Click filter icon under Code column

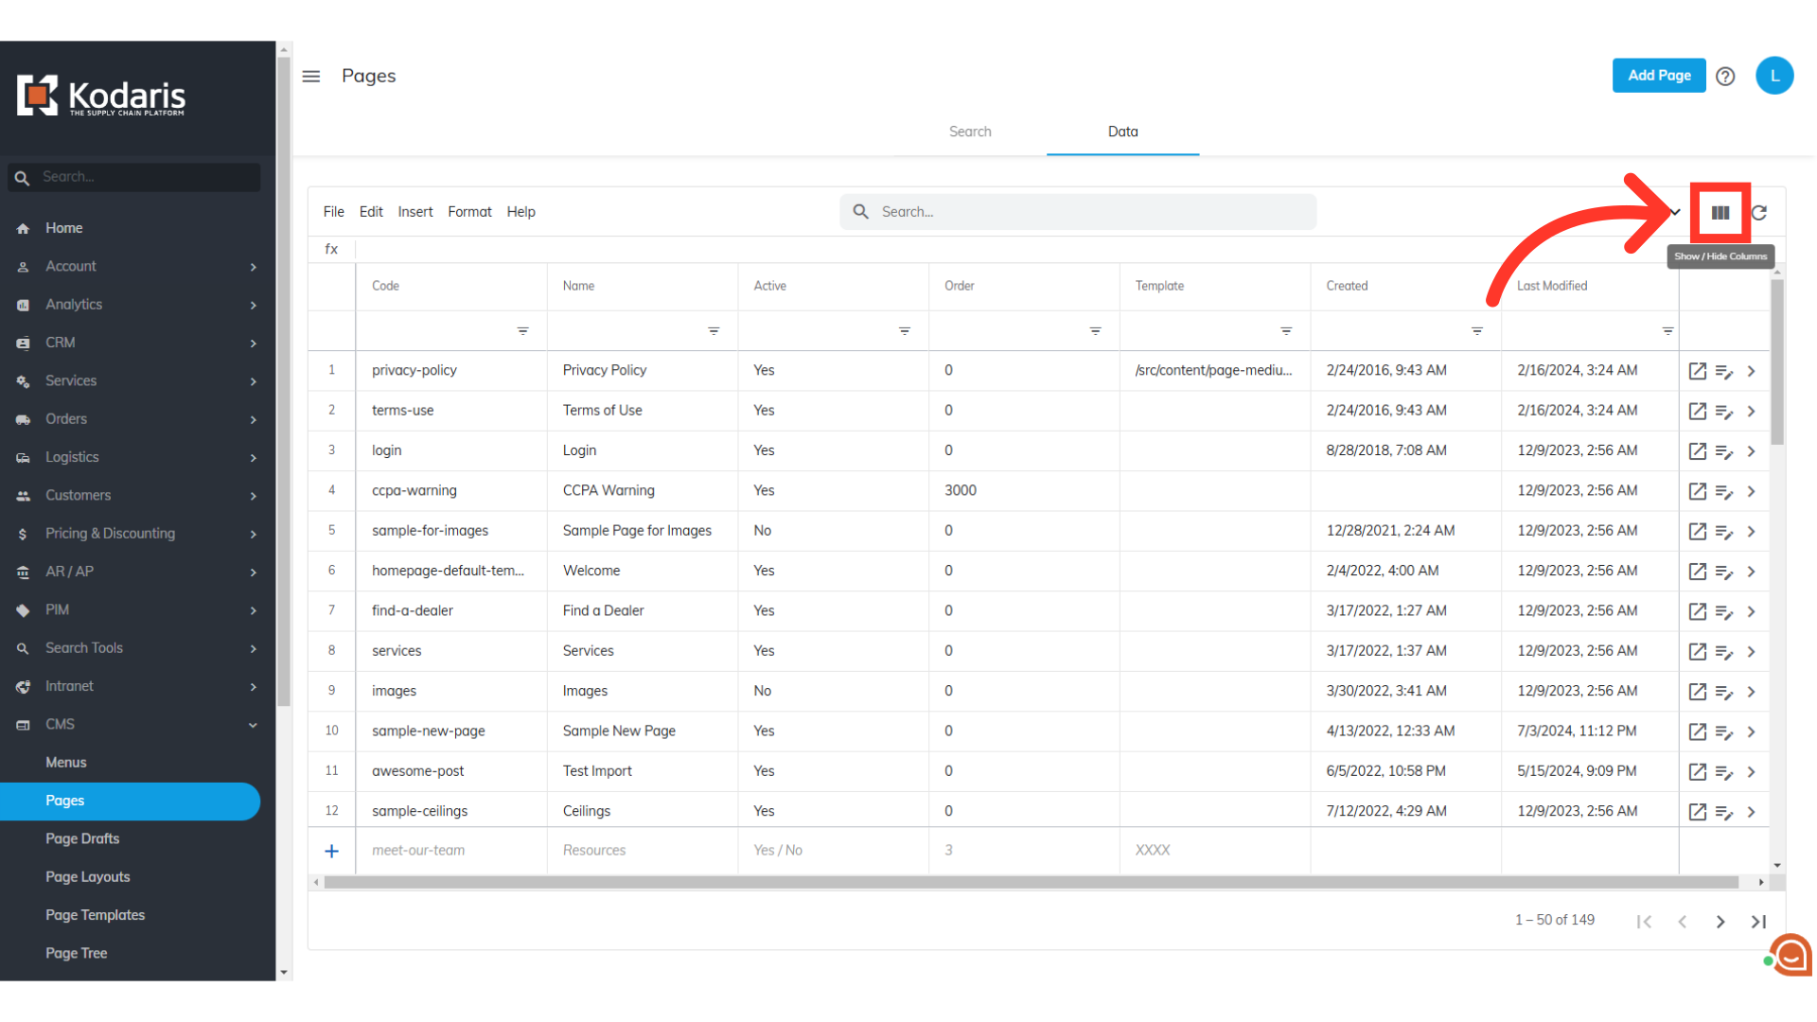(x=522, y=331)
